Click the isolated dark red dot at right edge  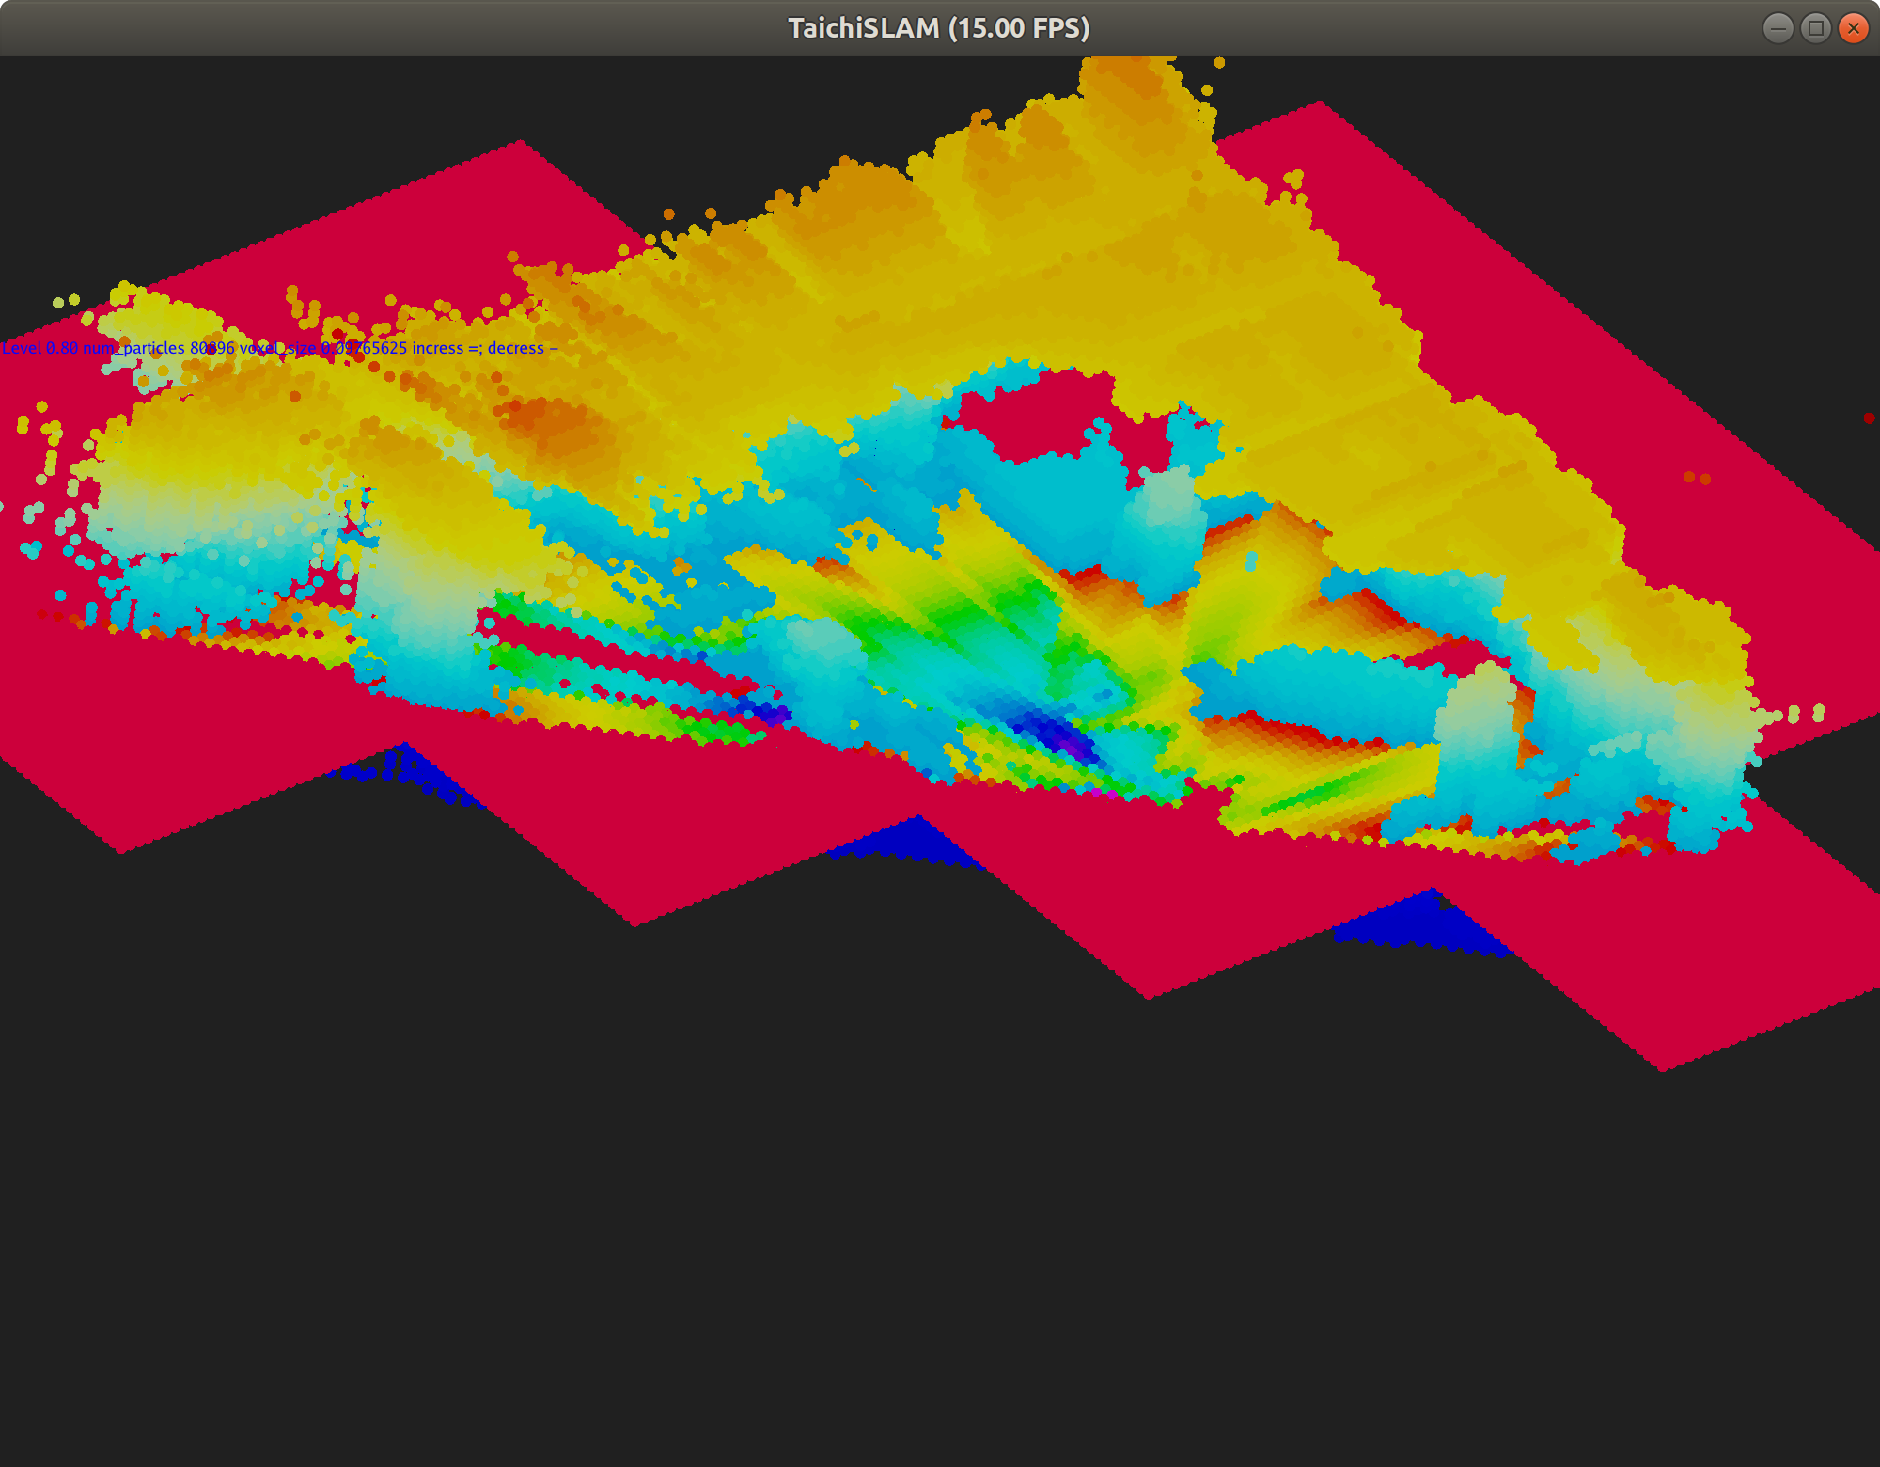pyautogui.click(x=1869, y=418)
